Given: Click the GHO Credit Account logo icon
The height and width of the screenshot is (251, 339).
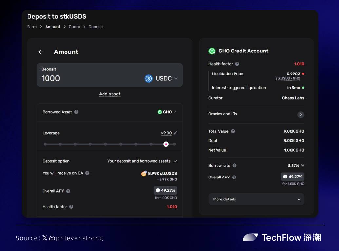Looking at the screenshot, I should (x=212, y=51).
